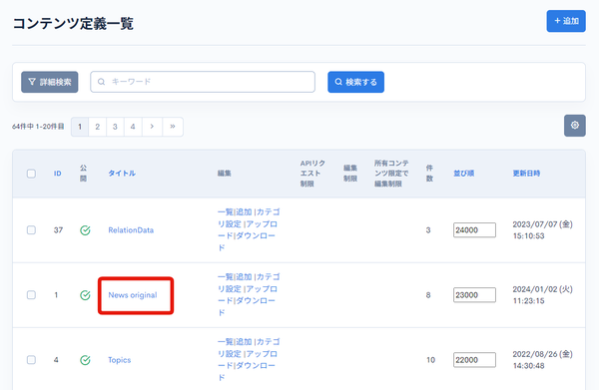Sort the table by the 並び順 column header
The image size is (599, 390).
[x=464, y=174]
